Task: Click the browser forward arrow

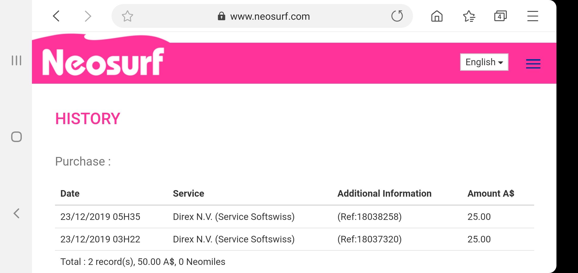Action: 88,16
